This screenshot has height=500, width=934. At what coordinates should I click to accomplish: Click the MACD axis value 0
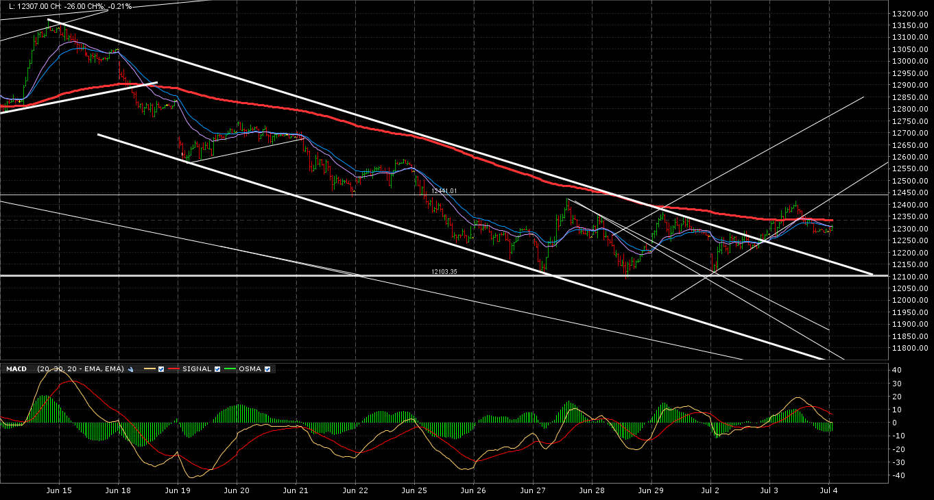coord(895,423)
